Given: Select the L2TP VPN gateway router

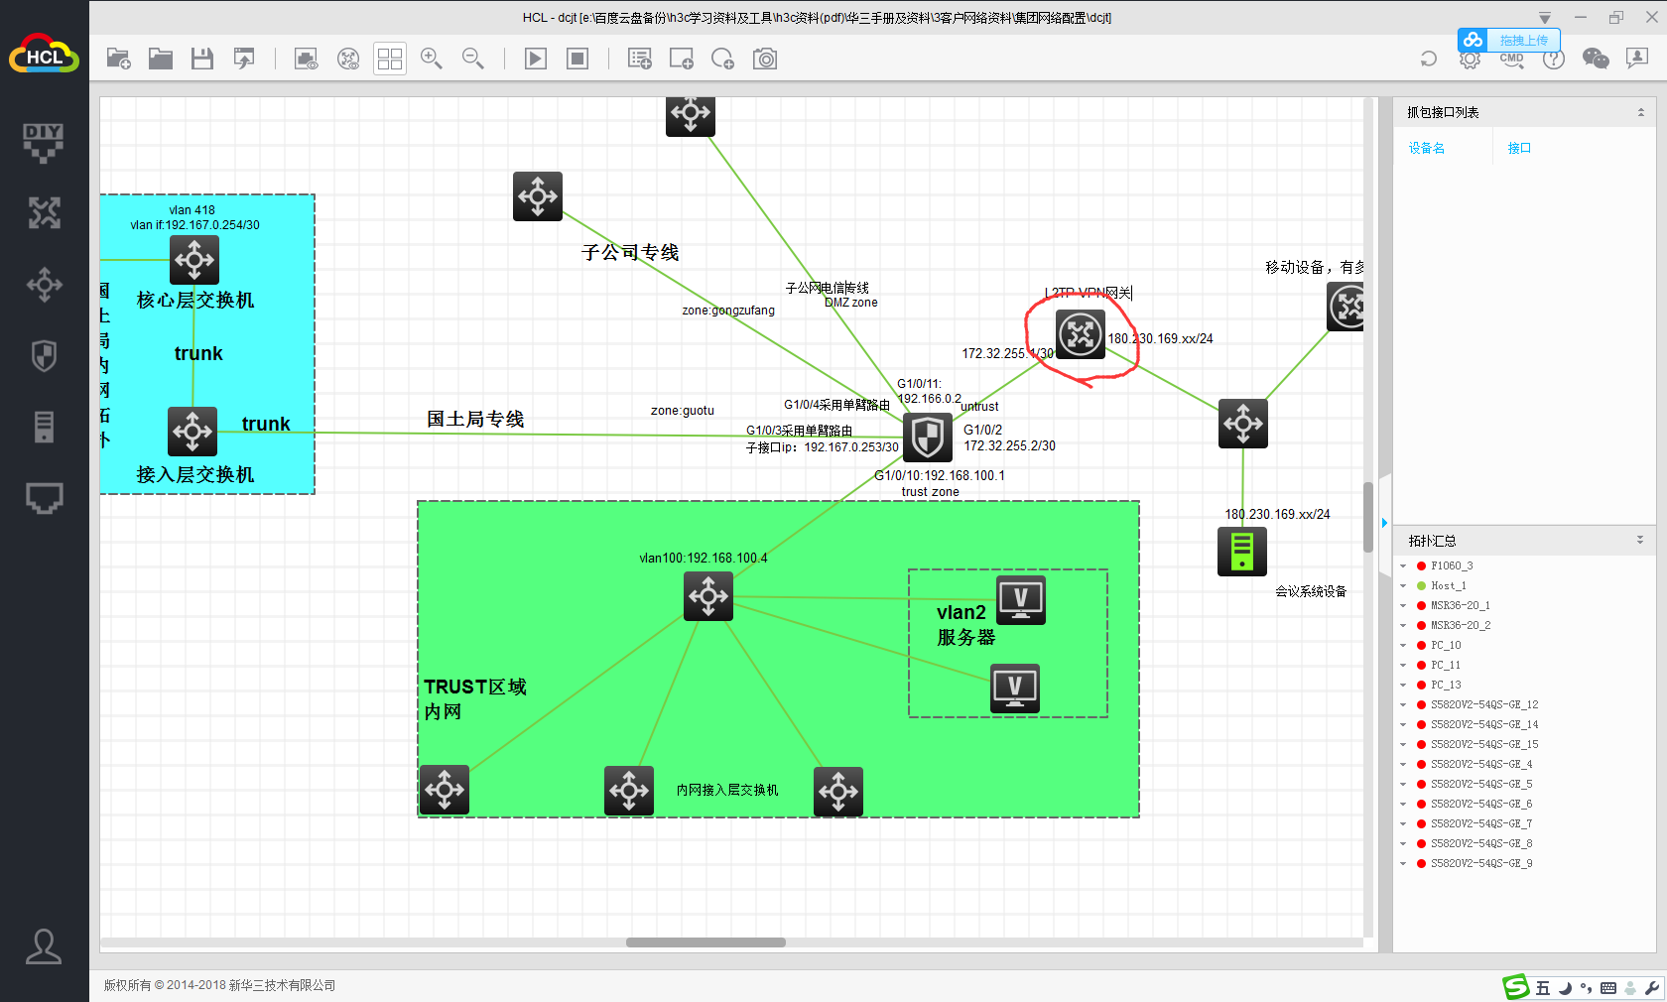Looking at the screenshot, I should point(1080,333).
